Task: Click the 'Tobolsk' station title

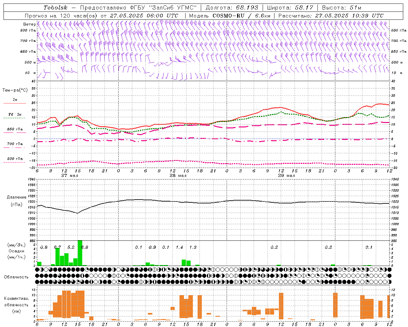Action: point(55,8)
